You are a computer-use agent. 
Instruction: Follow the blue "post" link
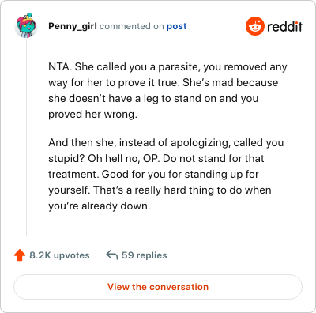pyautogui.click(x=176, y=26)
